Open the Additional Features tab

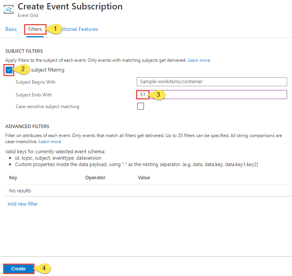point(81,29)
